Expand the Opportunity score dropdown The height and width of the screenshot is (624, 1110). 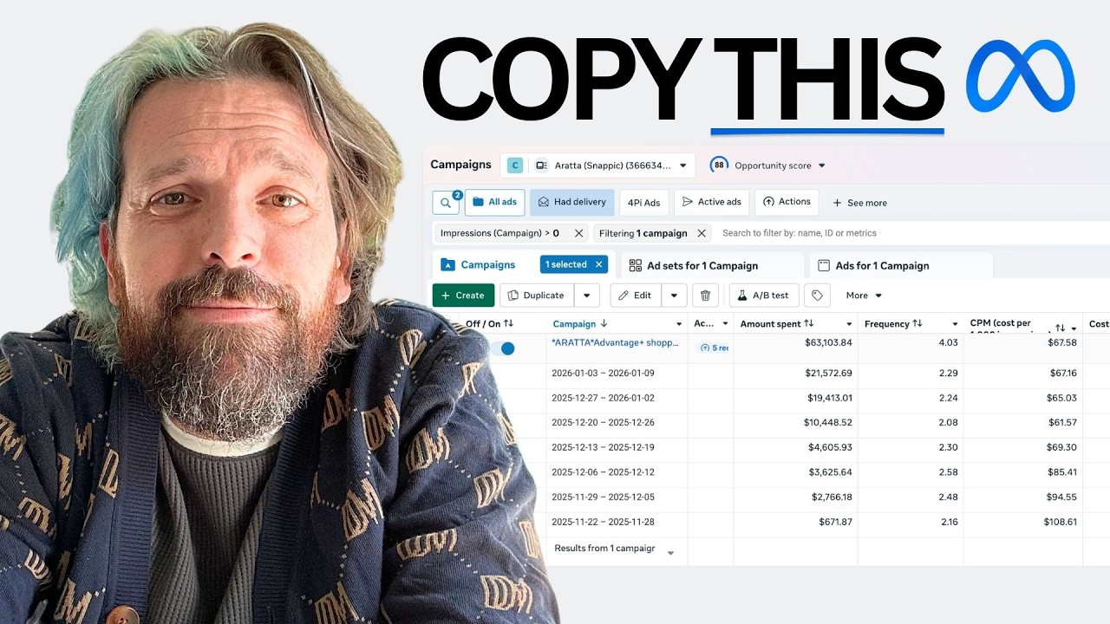(x=821, y=166)
